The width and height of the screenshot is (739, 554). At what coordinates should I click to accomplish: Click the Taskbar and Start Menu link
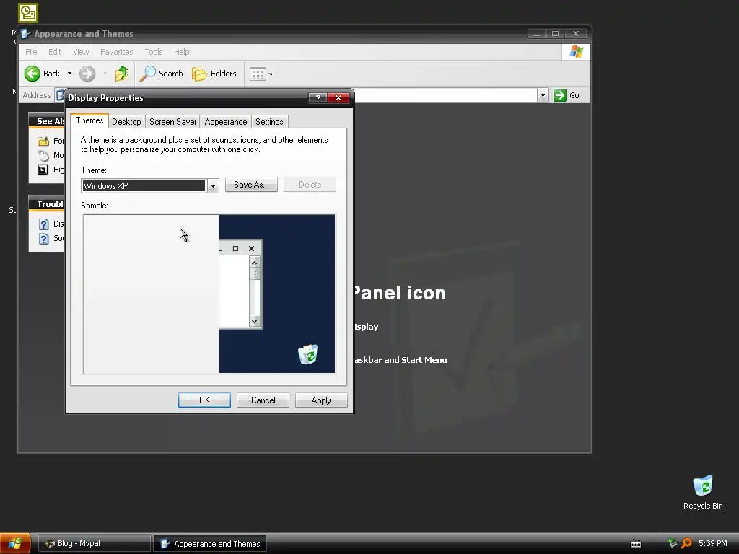pyautogui.click(x=401, y=360)
